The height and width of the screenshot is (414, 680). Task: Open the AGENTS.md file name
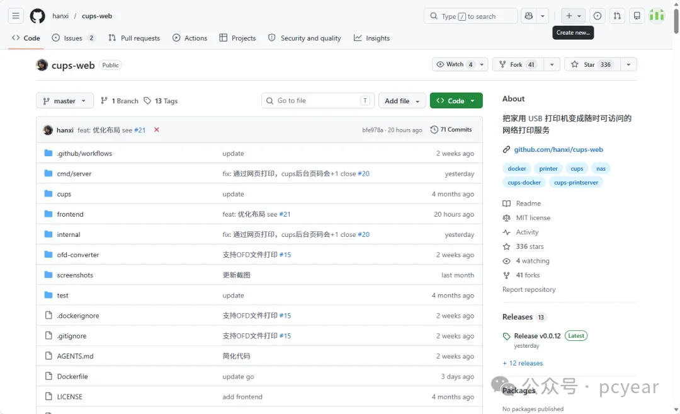(75, 356)
